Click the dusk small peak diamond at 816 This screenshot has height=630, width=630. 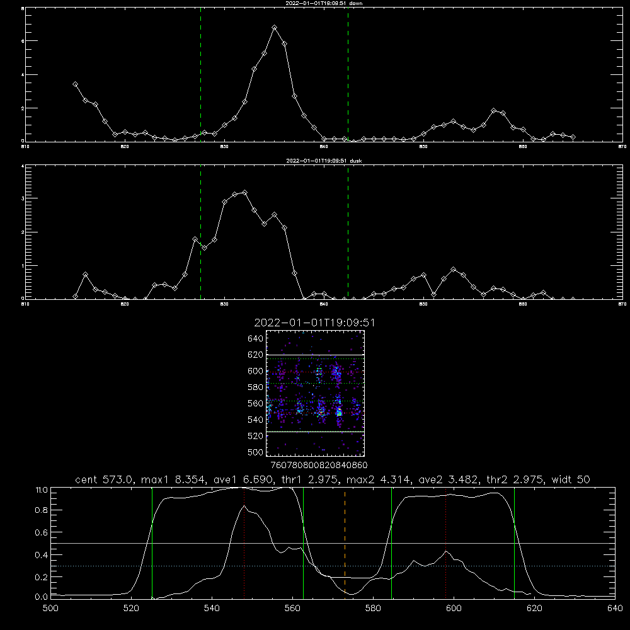click(85, 275)
